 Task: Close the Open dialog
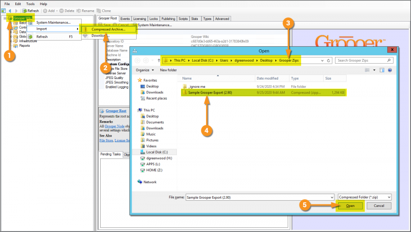click(x=392, y=49)
